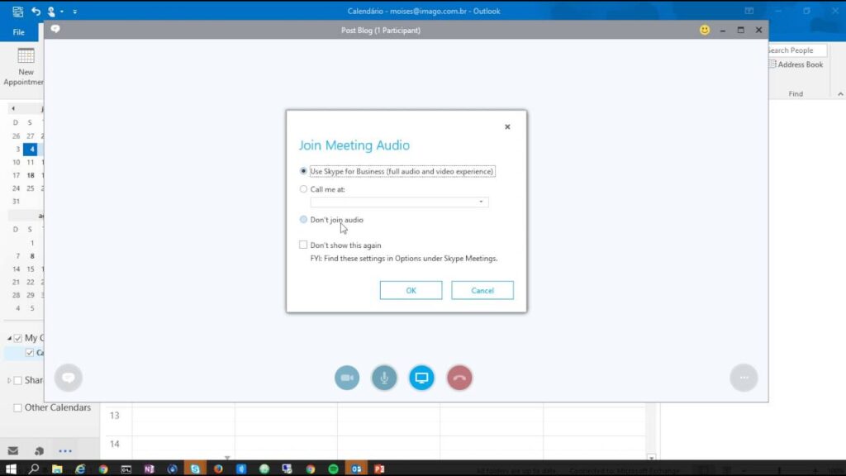Launch Internet Explorer from taskbar
846x476 pixels.
[80, 469]
